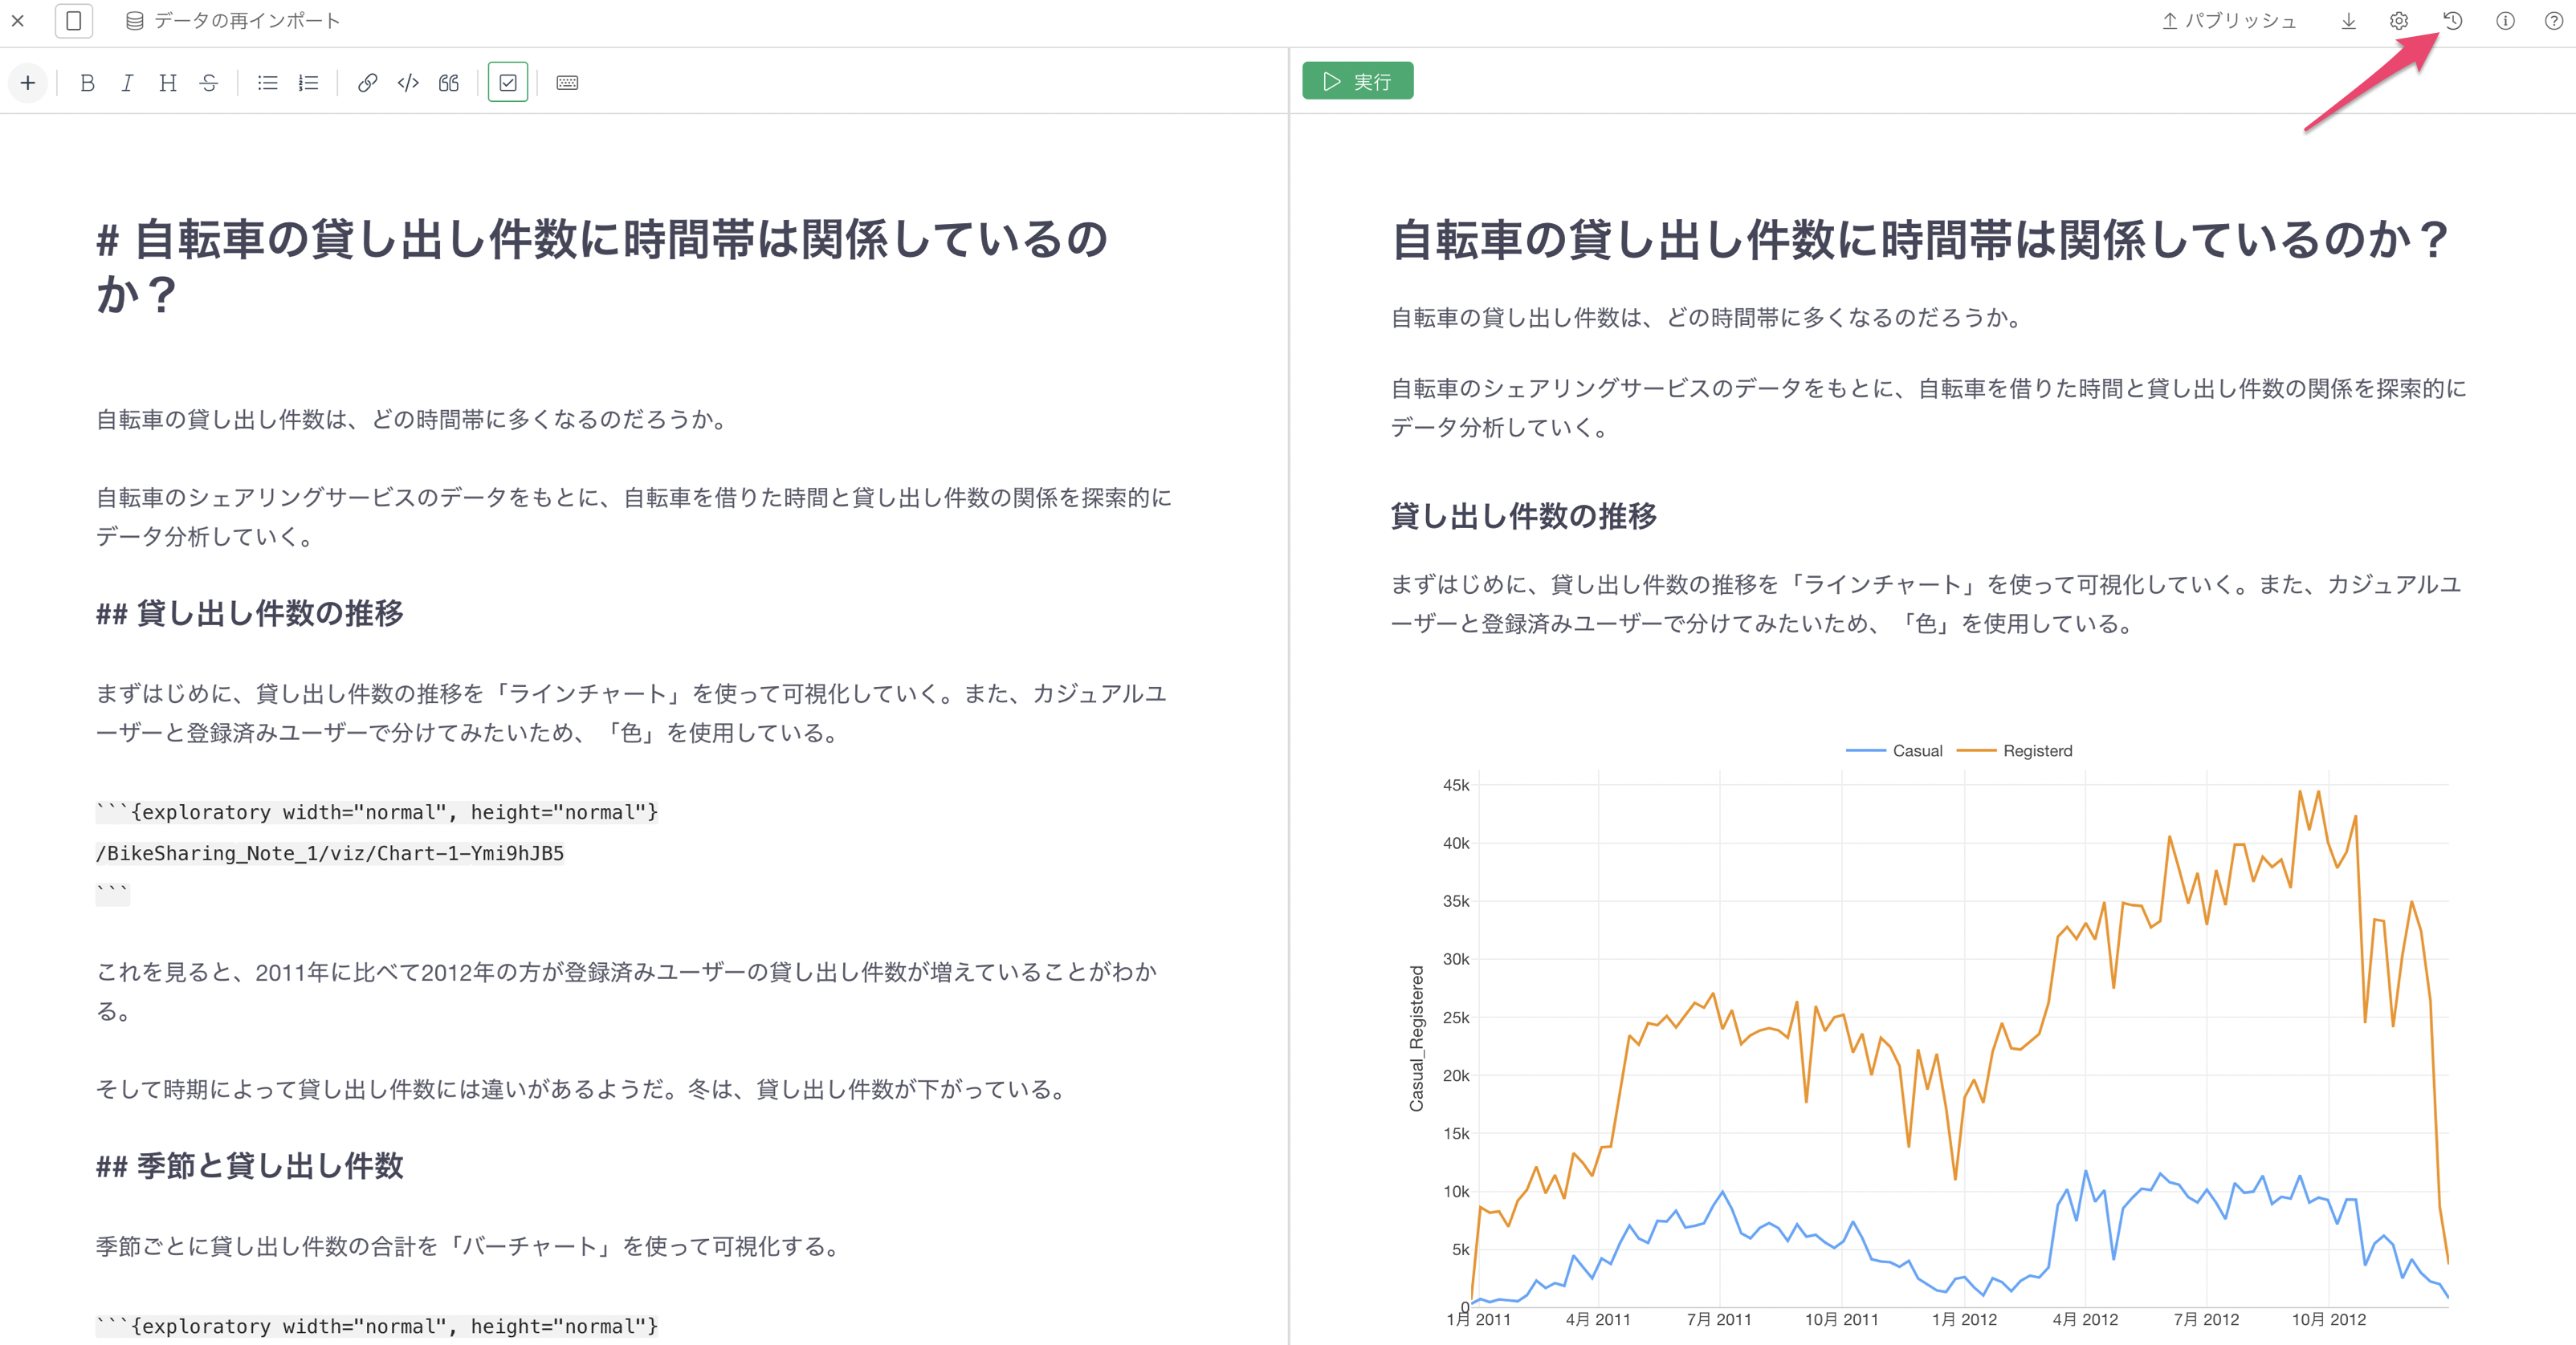Click the 7月 2011 x-axis label
The width and height of the screenshot is (2576, 1345).
point(1719,1319)
